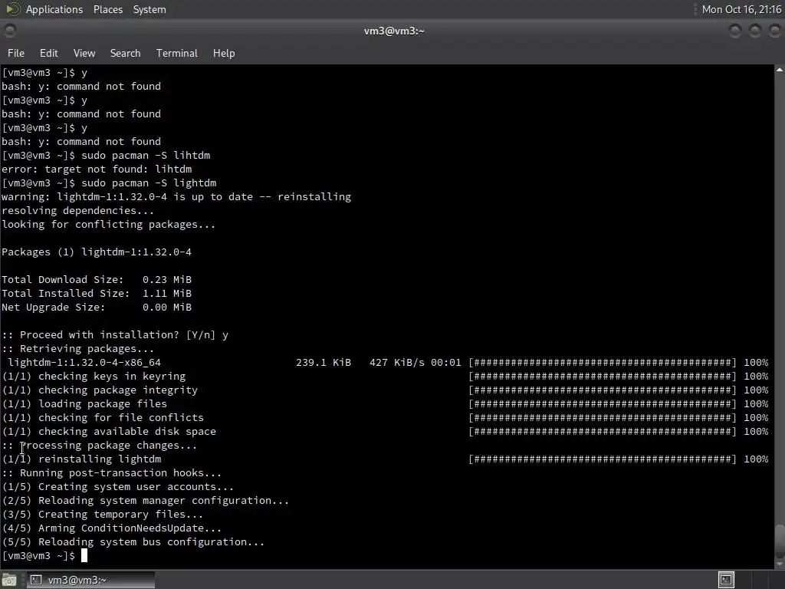The width and height of the screenshot is (785, 589).
Task: Click the window menu button in title bar
Action: point(9,31)
